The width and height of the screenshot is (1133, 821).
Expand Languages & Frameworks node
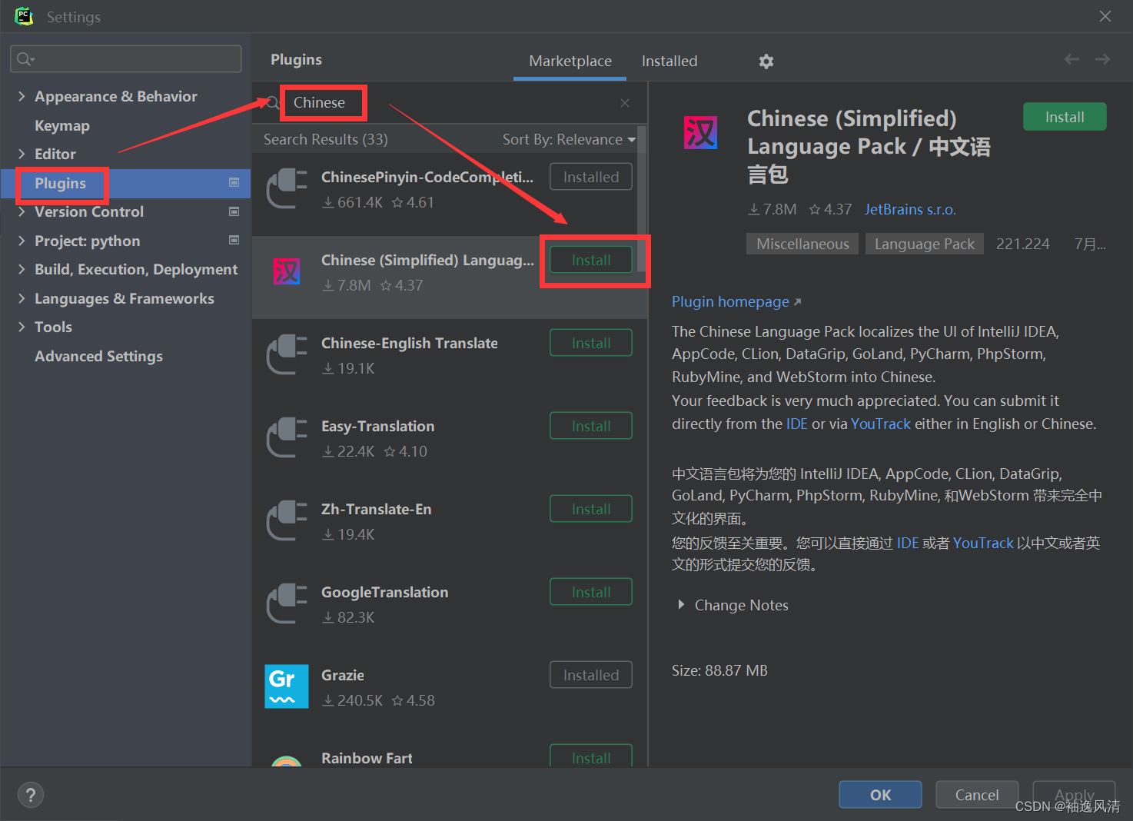coord(22,298)
